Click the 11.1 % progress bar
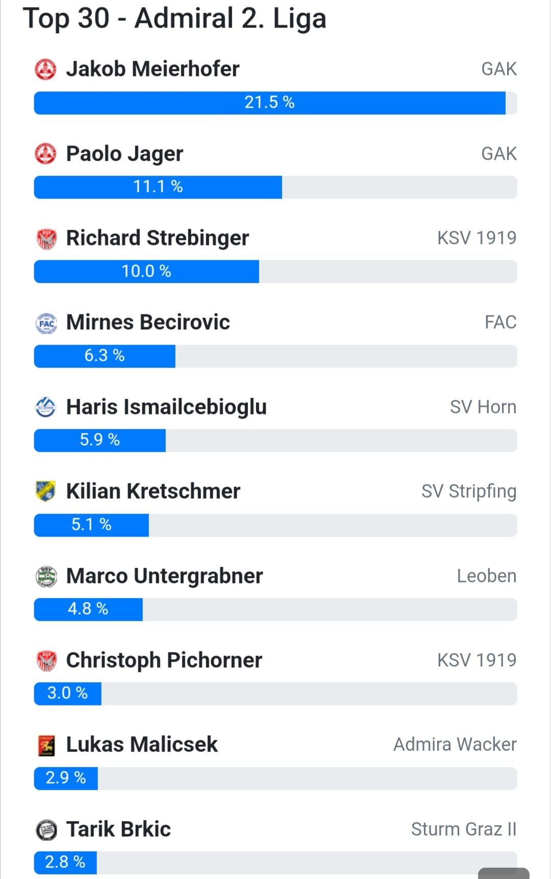 [x=275, y=187]
